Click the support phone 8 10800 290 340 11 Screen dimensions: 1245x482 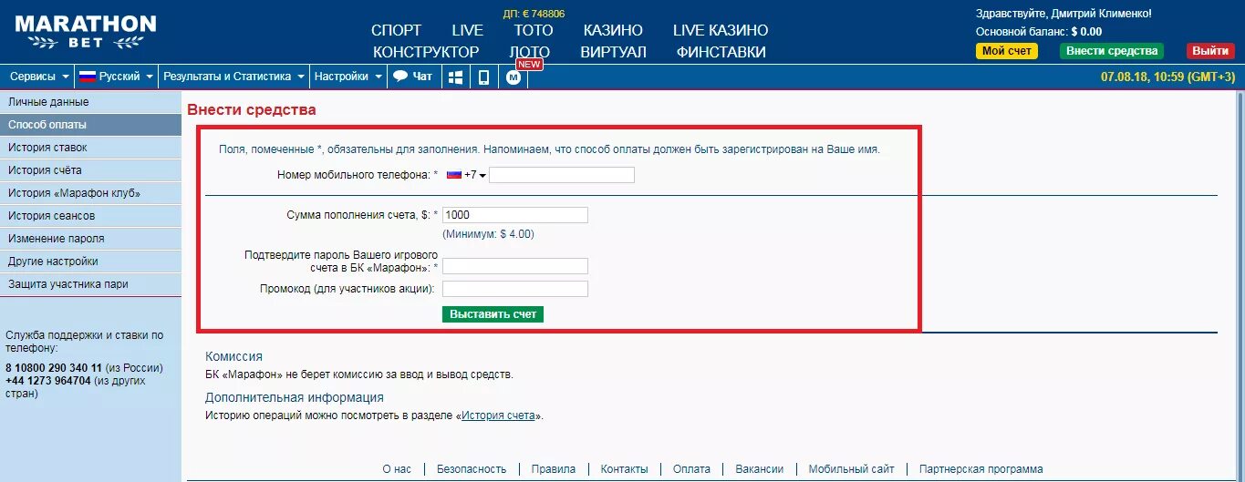[x=54, y=368]
